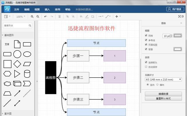
Task: Select the trapezoid shape
Action: [x=7, y=93]
